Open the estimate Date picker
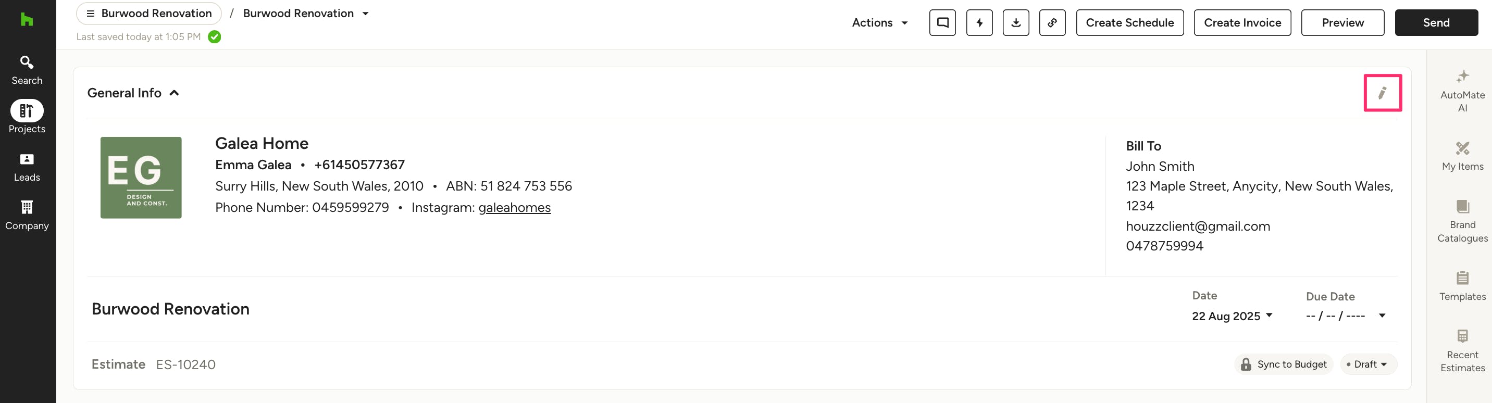The width and height of the screenshot is (1492, 403). click(1232, 316)
